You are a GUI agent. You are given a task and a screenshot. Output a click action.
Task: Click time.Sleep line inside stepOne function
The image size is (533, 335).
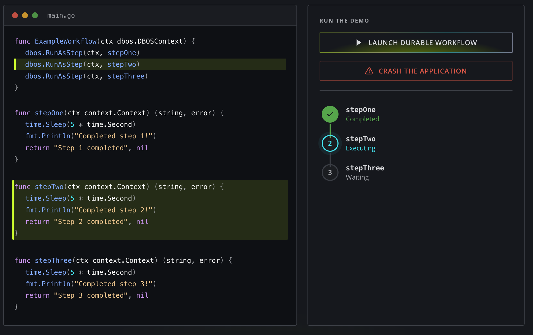(80, 124)
